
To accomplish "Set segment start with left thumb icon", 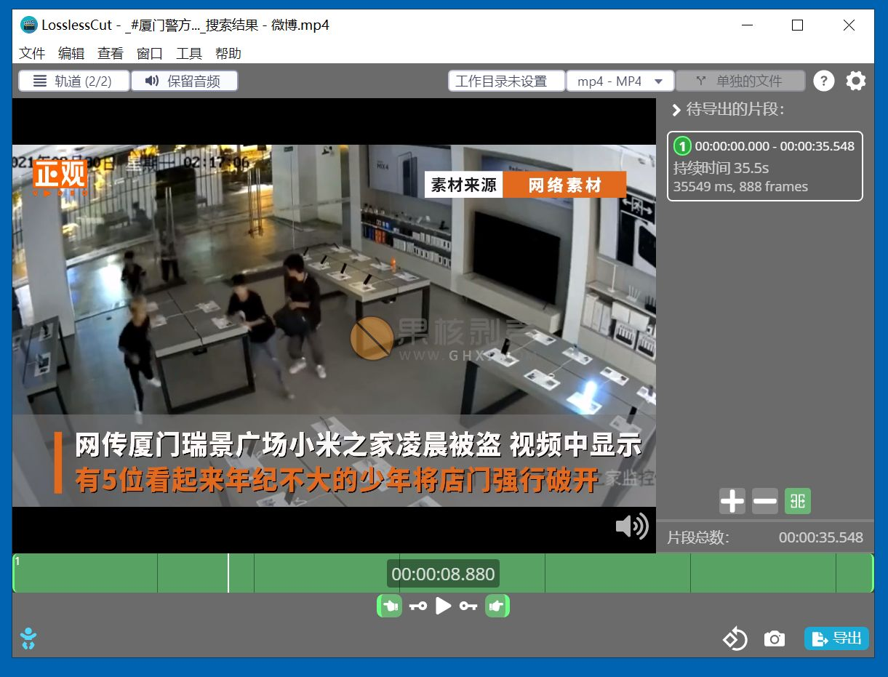I will pos(390,605).
